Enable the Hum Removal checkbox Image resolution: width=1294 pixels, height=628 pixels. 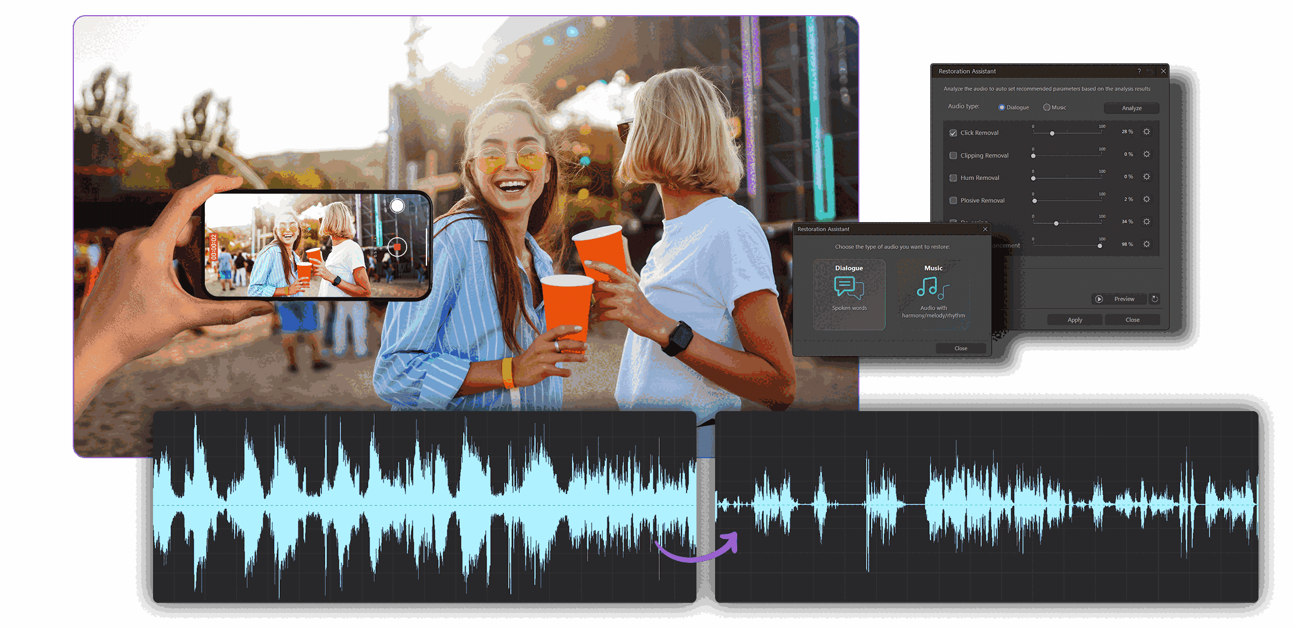[x=953, y=178]
